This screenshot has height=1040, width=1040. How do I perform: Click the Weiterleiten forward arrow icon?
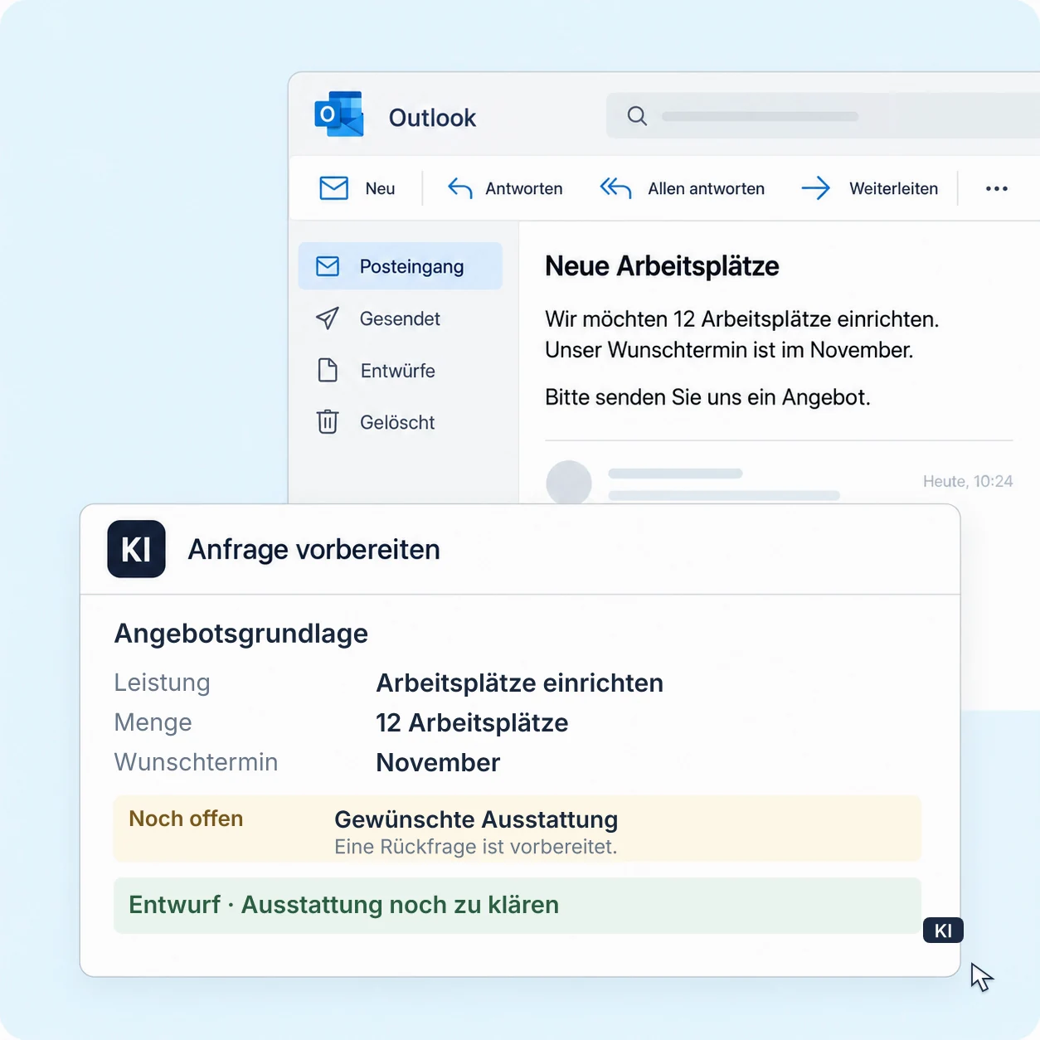[x=816, y=188]
